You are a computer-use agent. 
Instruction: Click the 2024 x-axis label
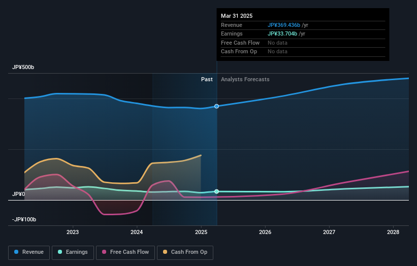(x=137, y=232)
